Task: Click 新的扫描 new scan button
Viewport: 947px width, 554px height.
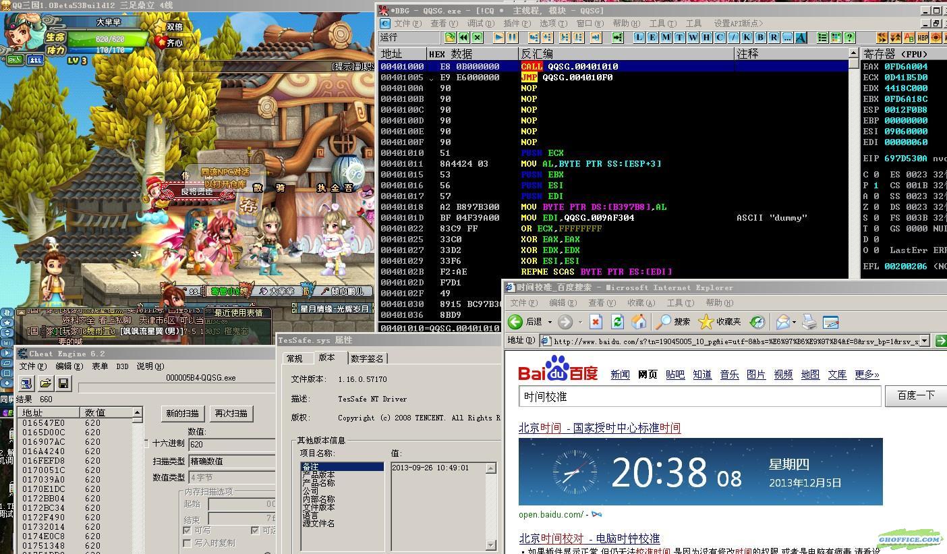Action: tap(183, 413)
